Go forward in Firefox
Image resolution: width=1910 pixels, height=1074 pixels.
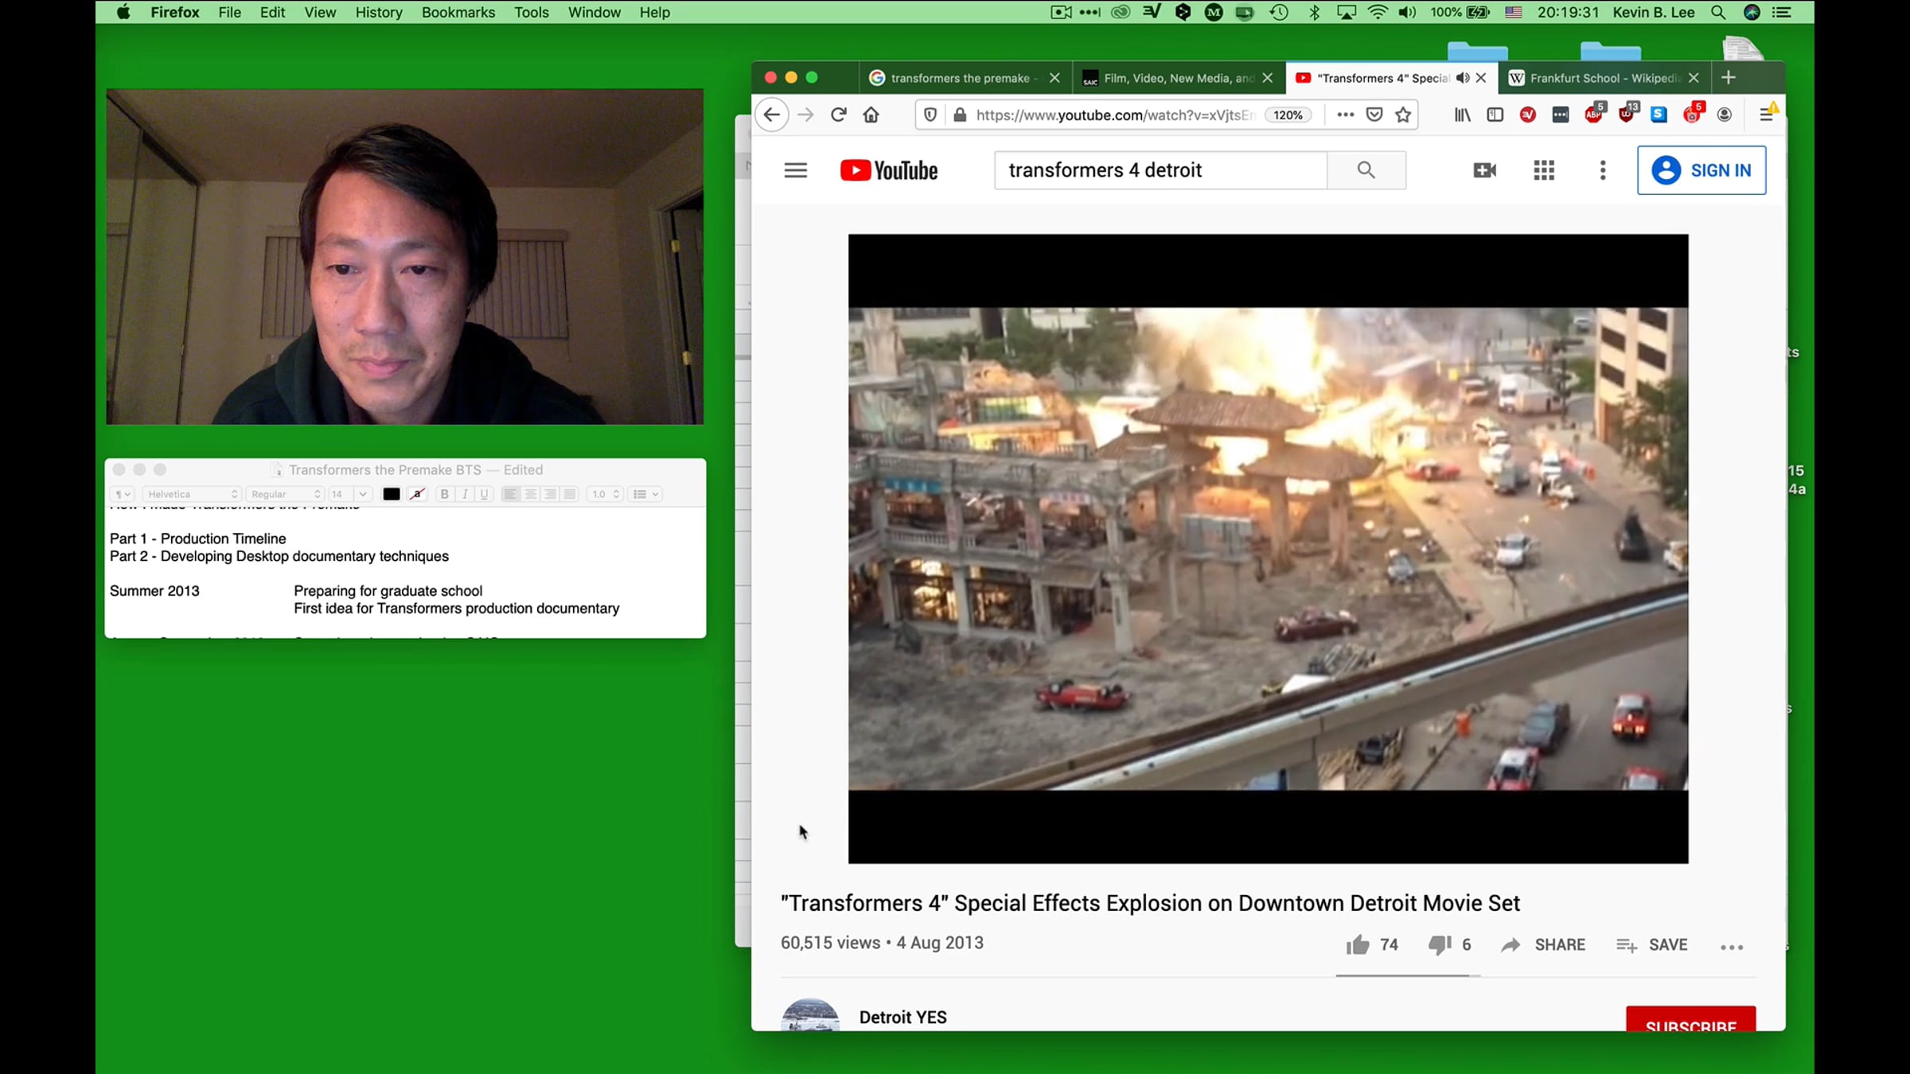pos(805,115)
